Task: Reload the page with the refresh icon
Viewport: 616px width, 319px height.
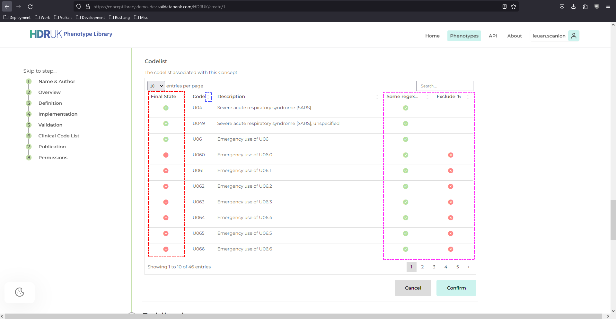Action: tap(30, 6)
